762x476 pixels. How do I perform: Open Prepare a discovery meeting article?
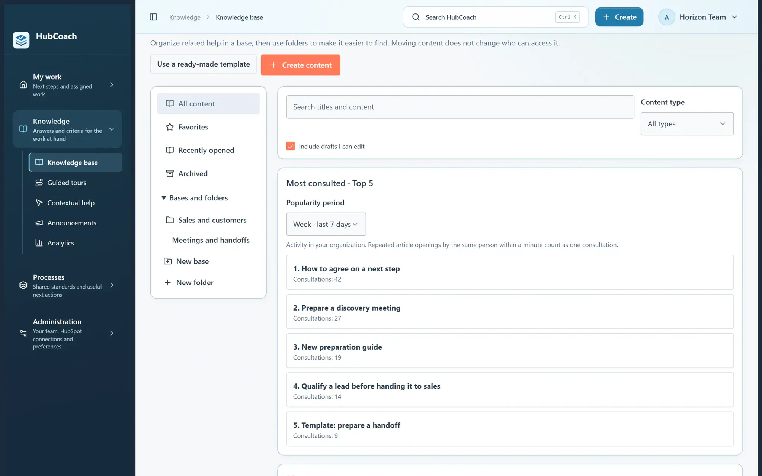[x=510, y=312]
